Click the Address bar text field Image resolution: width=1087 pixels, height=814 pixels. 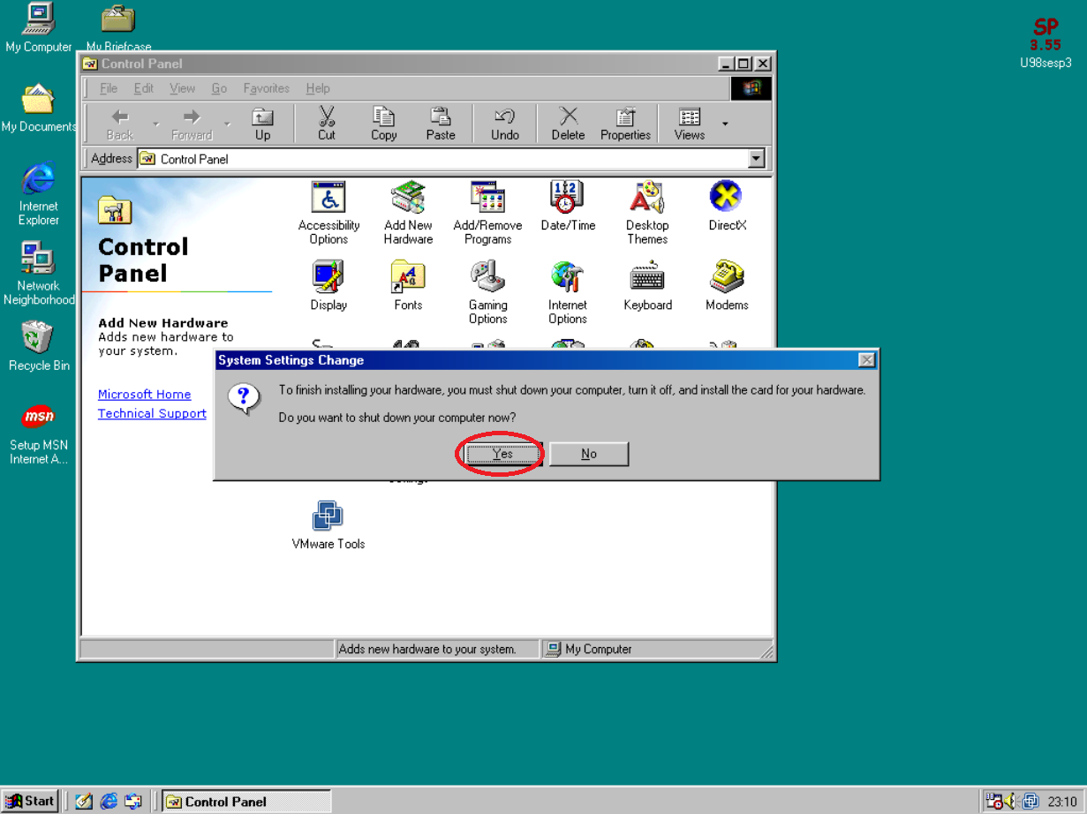point(442,159)
